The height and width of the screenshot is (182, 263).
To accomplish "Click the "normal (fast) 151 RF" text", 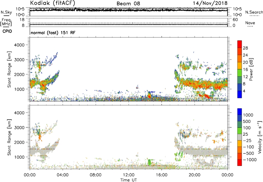I will (x=53, y=33).
